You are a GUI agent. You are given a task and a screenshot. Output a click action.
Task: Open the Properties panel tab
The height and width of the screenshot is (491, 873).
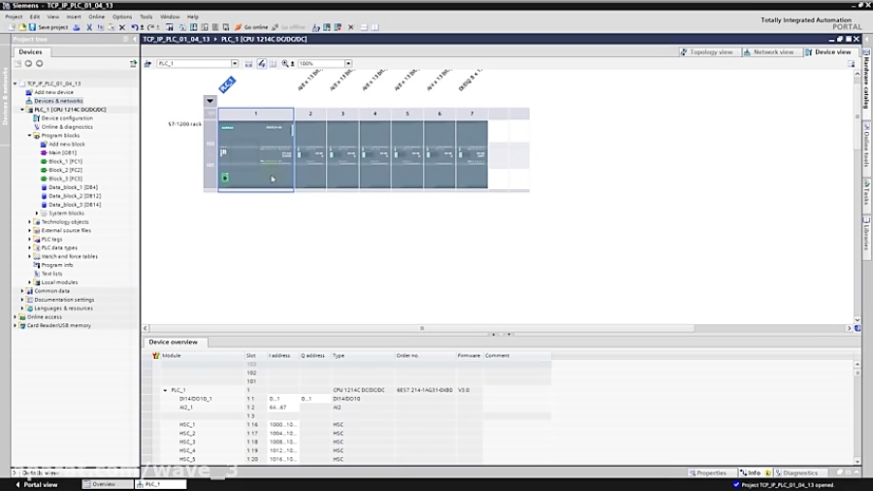point(708,473)
